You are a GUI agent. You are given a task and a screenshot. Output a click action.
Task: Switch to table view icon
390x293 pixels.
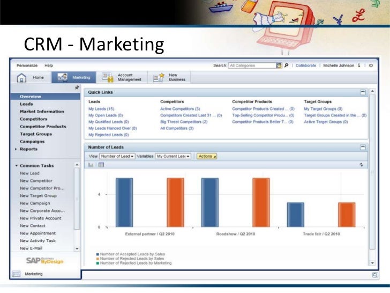click(101, 165)
